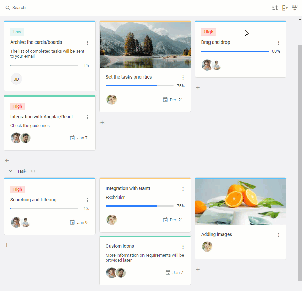302x291 pixels.
Task: Click the Task row label
Action: (21, 171)
